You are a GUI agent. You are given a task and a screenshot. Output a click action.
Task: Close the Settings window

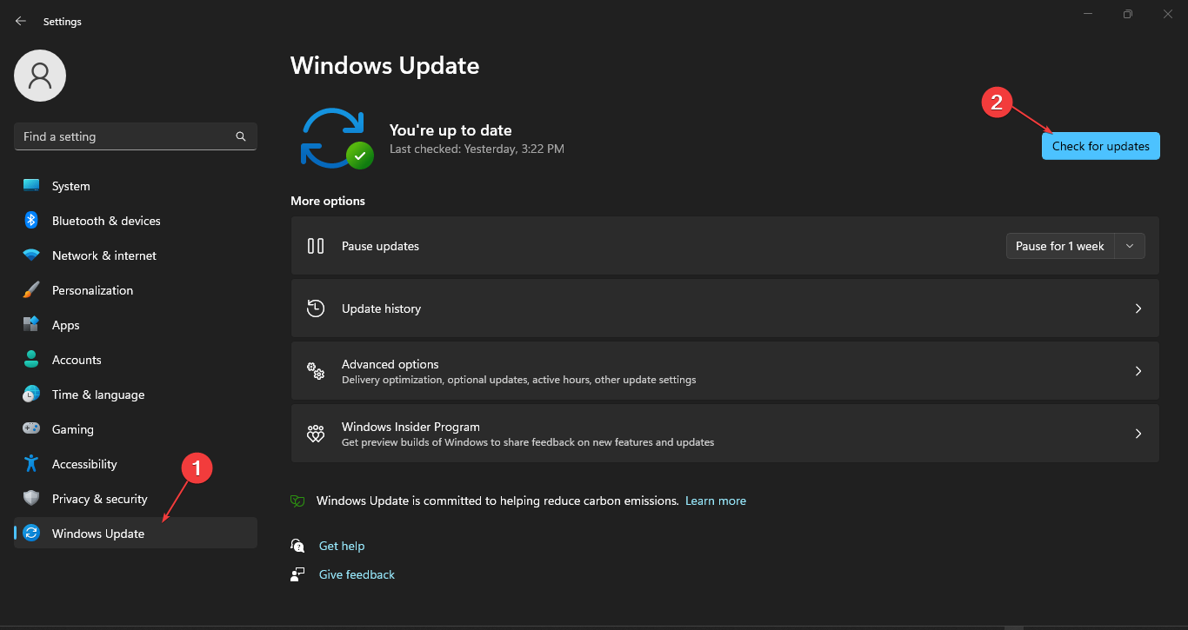tap(1168, 14)
